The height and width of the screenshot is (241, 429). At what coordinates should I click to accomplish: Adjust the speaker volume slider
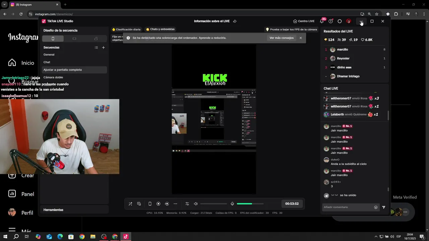(x=213, y=204)
